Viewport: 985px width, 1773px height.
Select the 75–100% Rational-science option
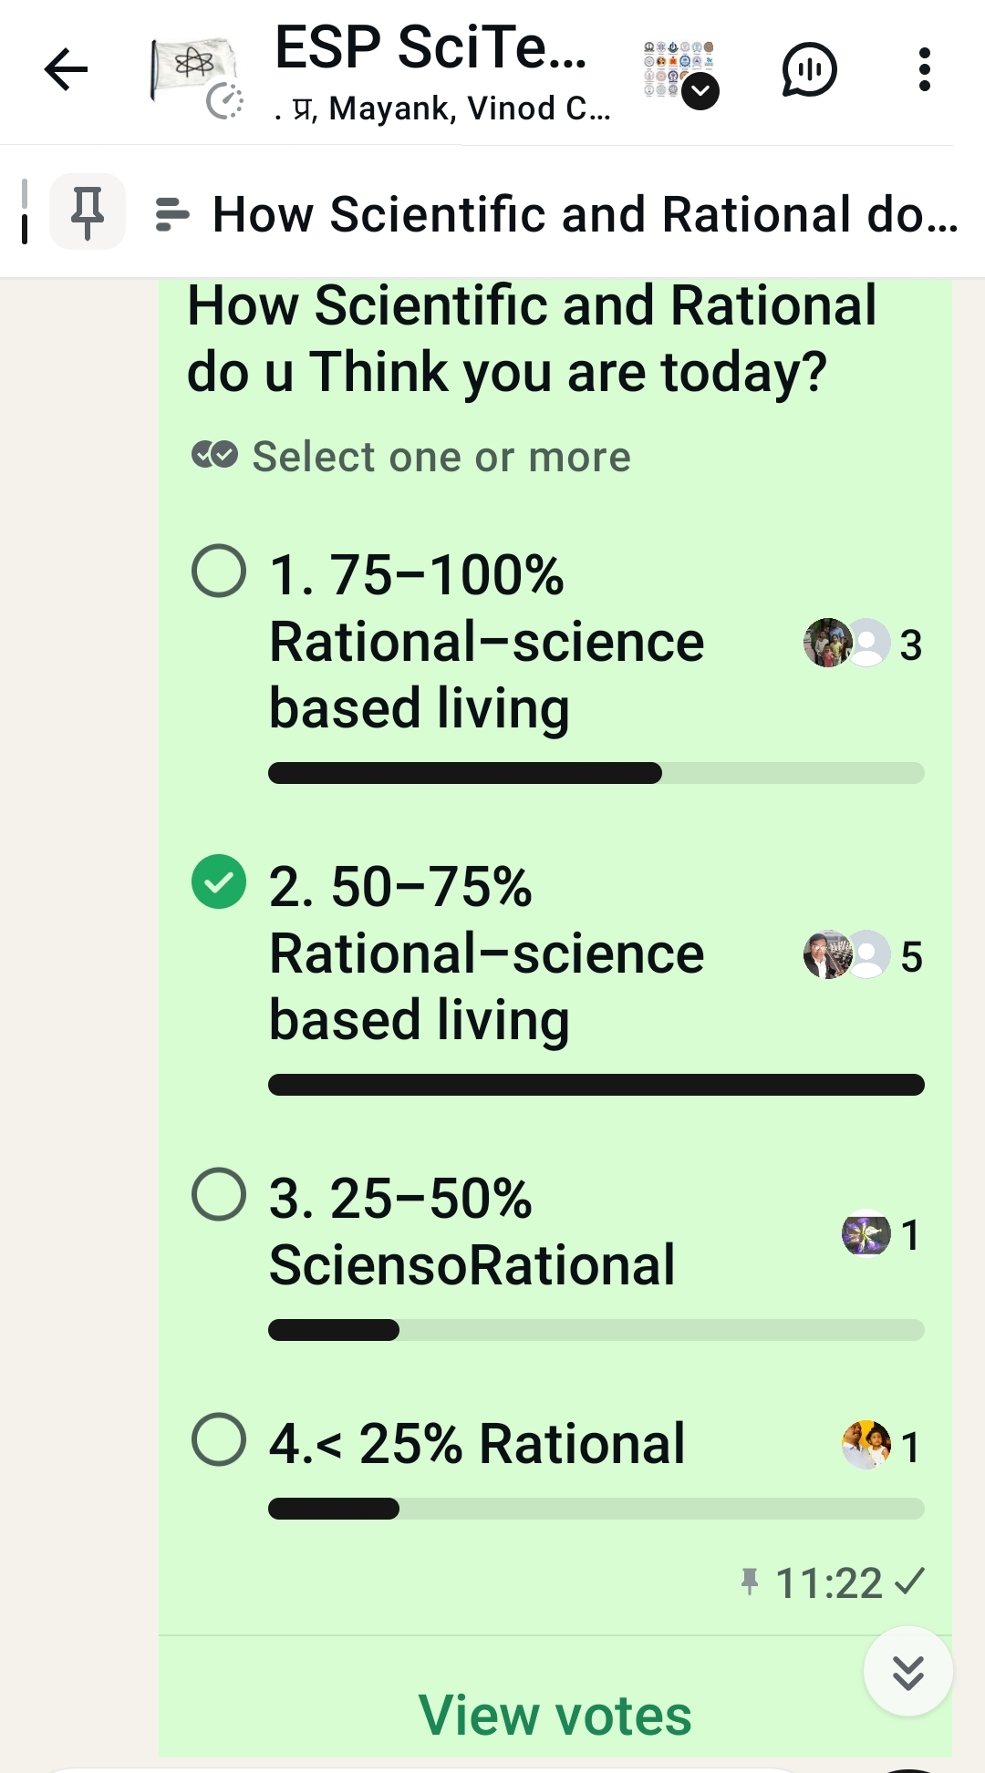(219, 572)
